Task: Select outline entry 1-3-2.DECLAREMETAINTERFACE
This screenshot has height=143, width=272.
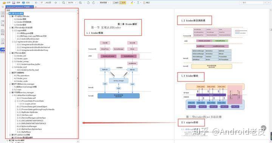Action: point(30,121)
